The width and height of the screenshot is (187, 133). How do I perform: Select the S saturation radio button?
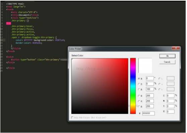(x=139, y=84)
